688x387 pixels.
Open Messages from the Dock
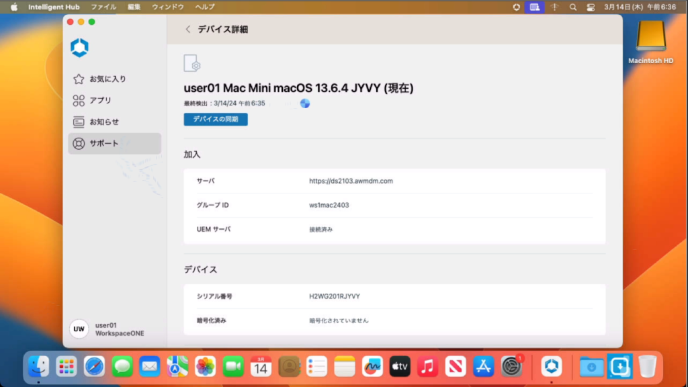122,366
